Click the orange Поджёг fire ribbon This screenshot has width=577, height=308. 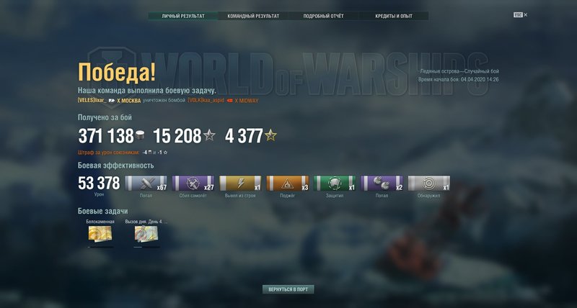pos(287,184)
